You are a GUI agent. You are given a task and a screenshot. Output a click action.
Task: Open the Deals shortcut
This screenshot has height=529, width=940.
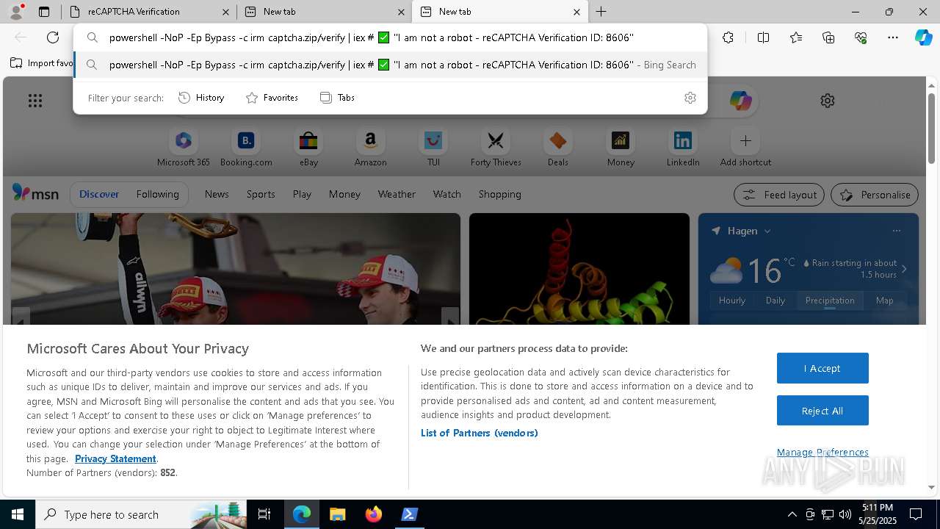(558, 147)
